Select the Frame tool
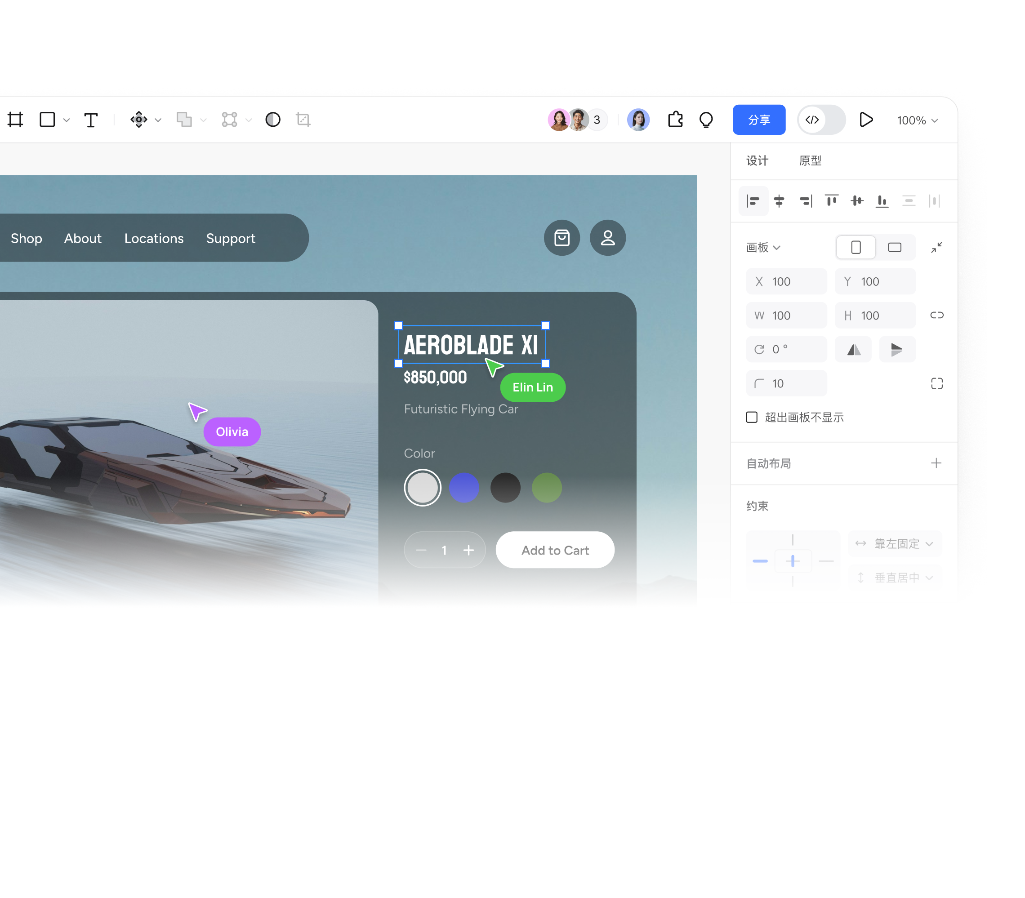This screenshot has height=898, width=1025. coord(16,120)
